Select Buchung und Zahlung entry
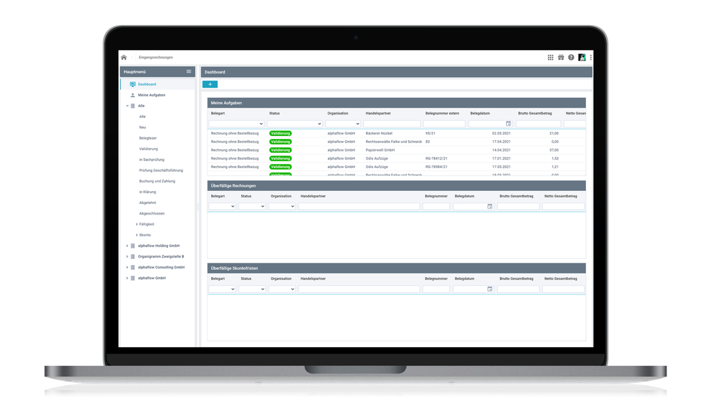This screenshot has height=409, width=711. (157, 181)
